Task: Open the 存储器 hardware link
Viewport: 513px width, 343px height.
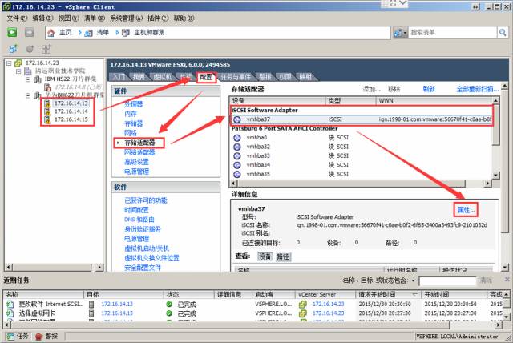Action: (134, 123)
